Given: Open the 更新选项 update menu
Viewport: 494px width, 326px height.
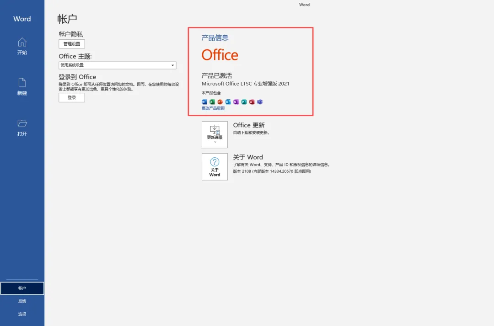Looking at the screenshot, I should tap(215, 135).
